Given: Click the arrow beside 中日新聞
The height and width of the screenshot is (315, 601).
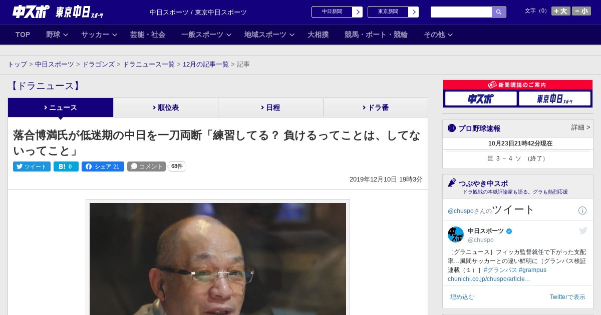Looking at the screenshot, I should coord(358,12).
